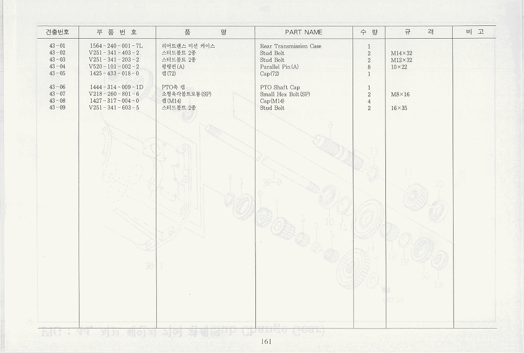Click reference number 43-01
524x353 pixels.
57,46
